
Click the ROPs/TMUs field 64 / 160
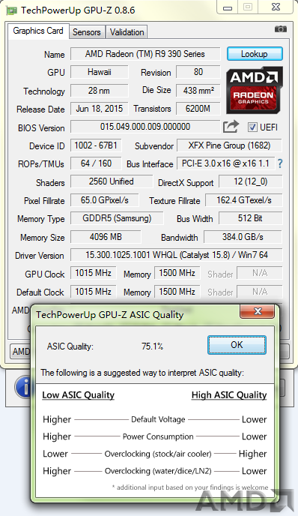coord(96,163)
